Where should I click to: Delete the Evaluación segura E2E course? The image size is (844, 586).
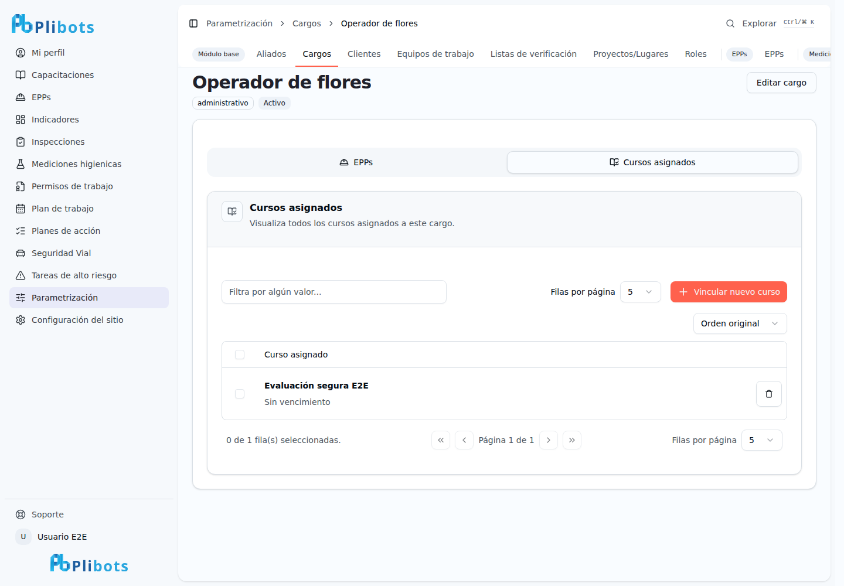pyautogui.click(x=768, y=394)
